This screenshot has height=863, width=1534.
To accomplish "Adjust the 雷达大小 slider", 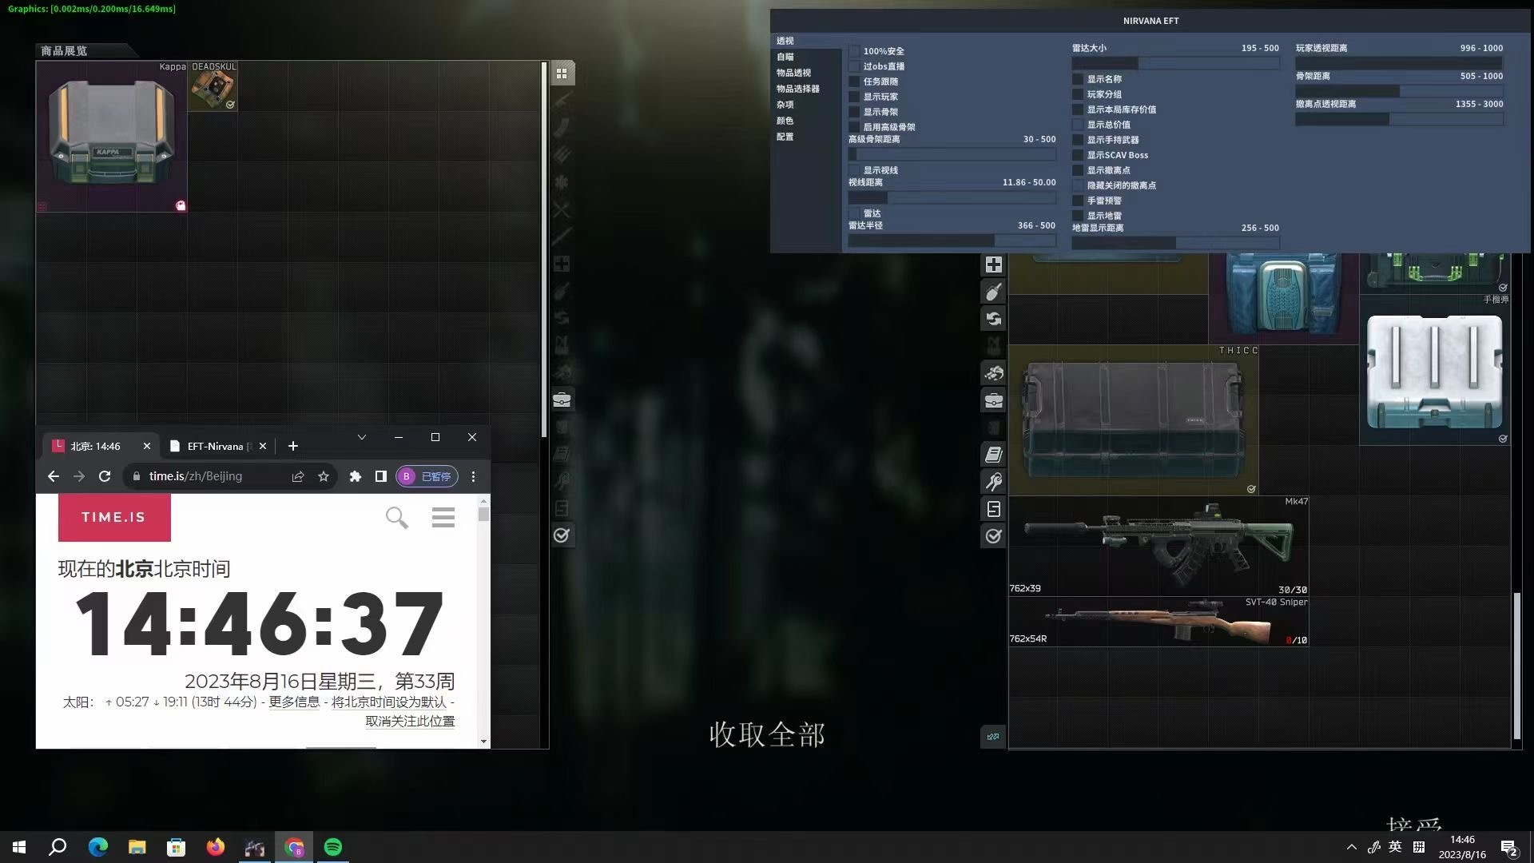I will (1174, 63).
